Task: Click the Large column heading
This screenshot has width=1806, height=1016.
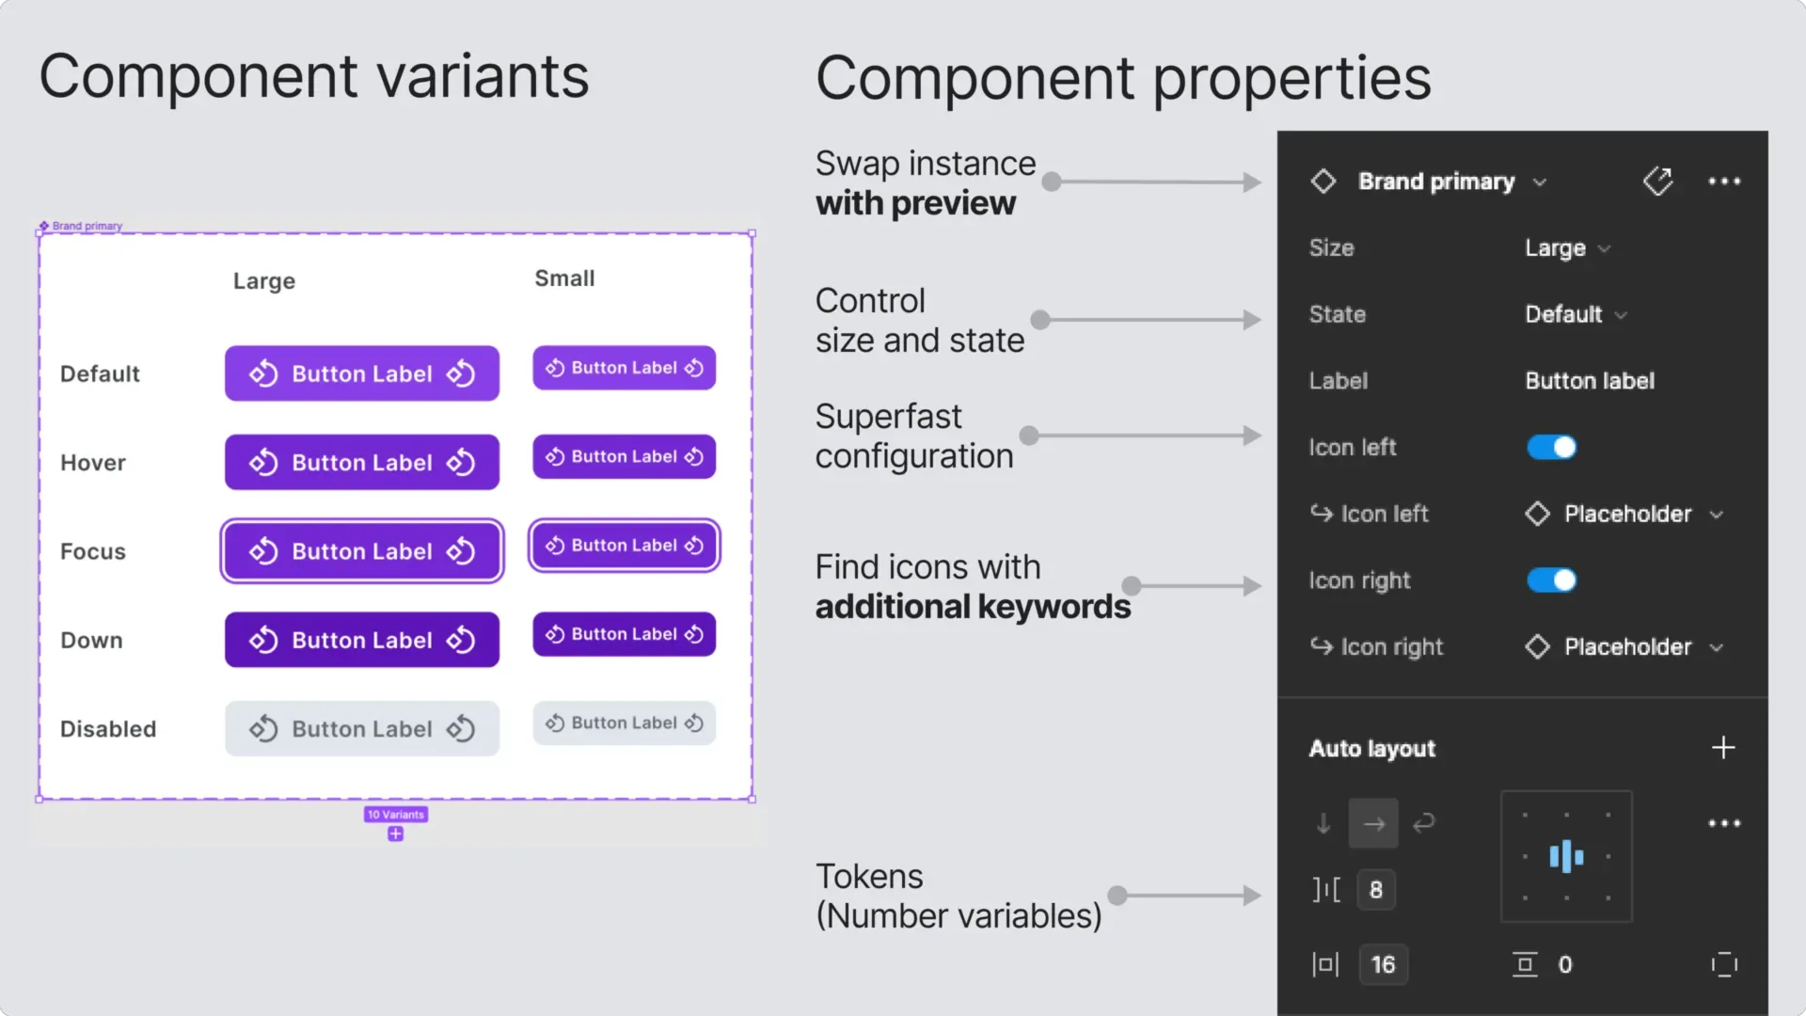Action: pyautogui.click(x=264, y=281)
